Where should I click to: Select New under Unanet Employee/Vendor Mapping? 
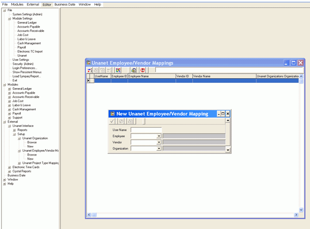pos(30,159)
